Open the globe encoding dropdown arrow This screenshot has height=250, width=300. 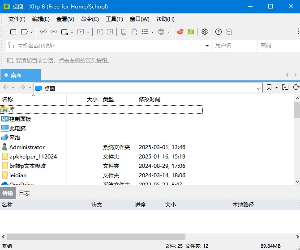click(x=168, y=32)
